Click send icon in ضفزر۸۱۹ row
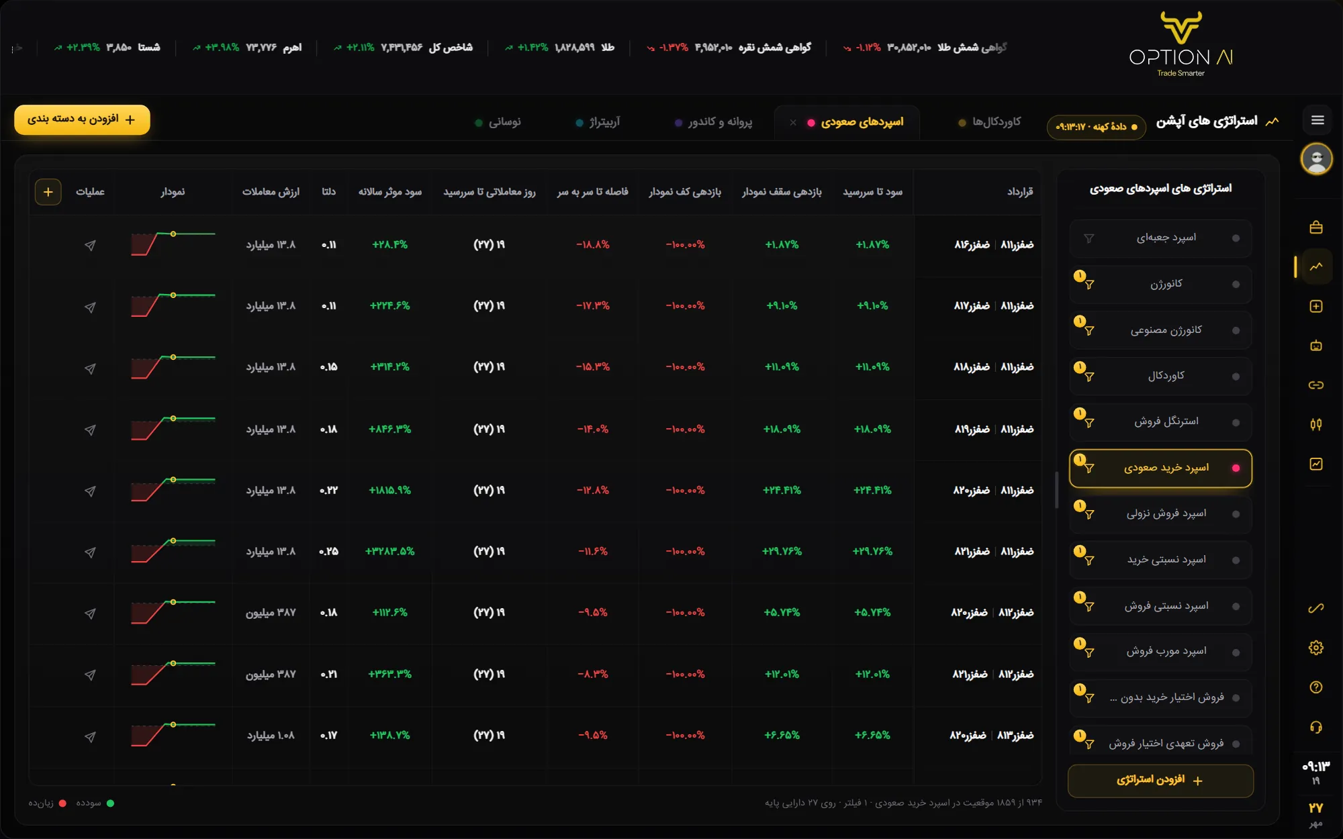Image resolution: width=1343 pixels, height=839 pixels. (90, 430)
